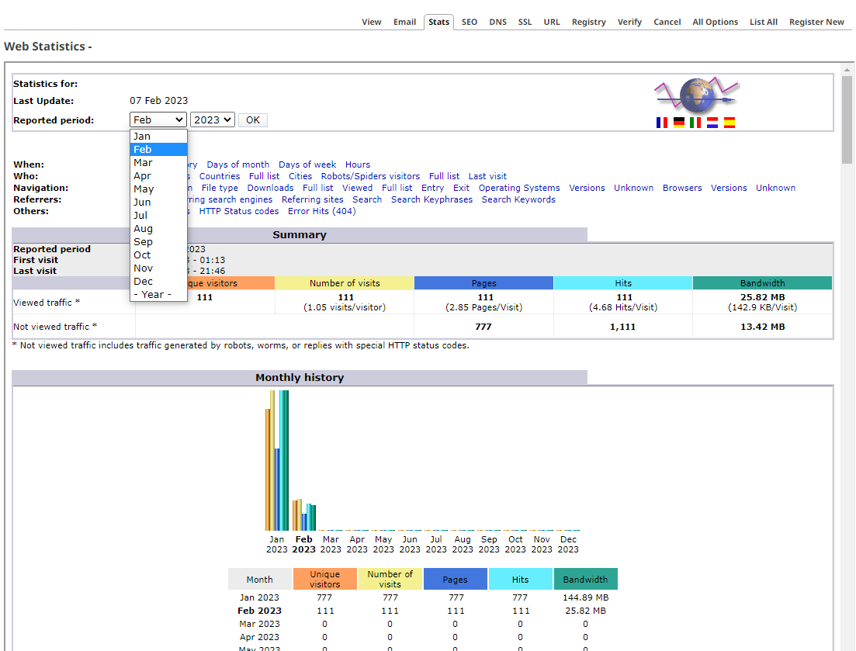
Task: Open the View tab
Action: pos(371,22)
